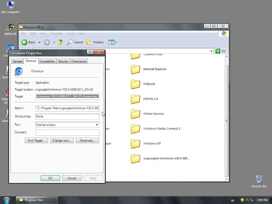Click the Common Files folder icon
This screenshot has width=272, height=204.
pyautogui.click(x=135, y=56)
